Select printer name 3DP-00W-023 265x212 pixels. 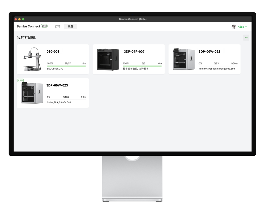click(57, 85)
